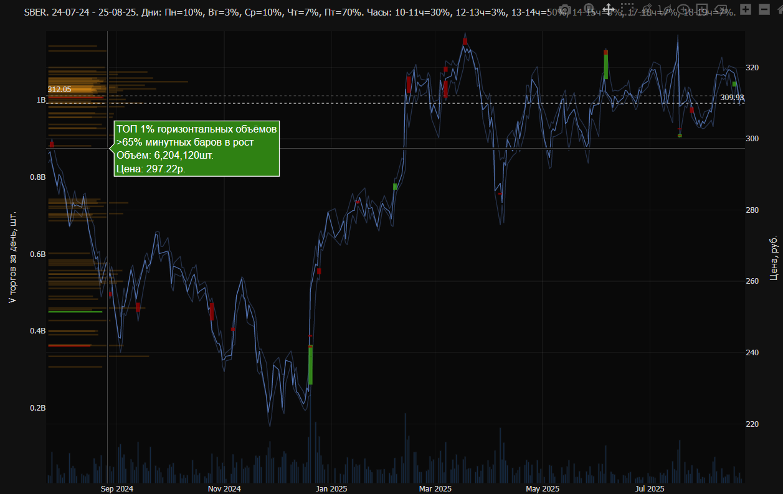Image resolution: width=783 pixels, height=494 pixels.
Task: Click the Jul 2025 x-axis label
Action: [650, 489]
